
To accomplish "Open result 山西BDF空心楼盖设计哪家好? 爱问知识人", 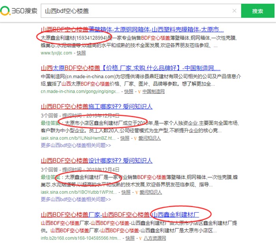I will (97, 161).
